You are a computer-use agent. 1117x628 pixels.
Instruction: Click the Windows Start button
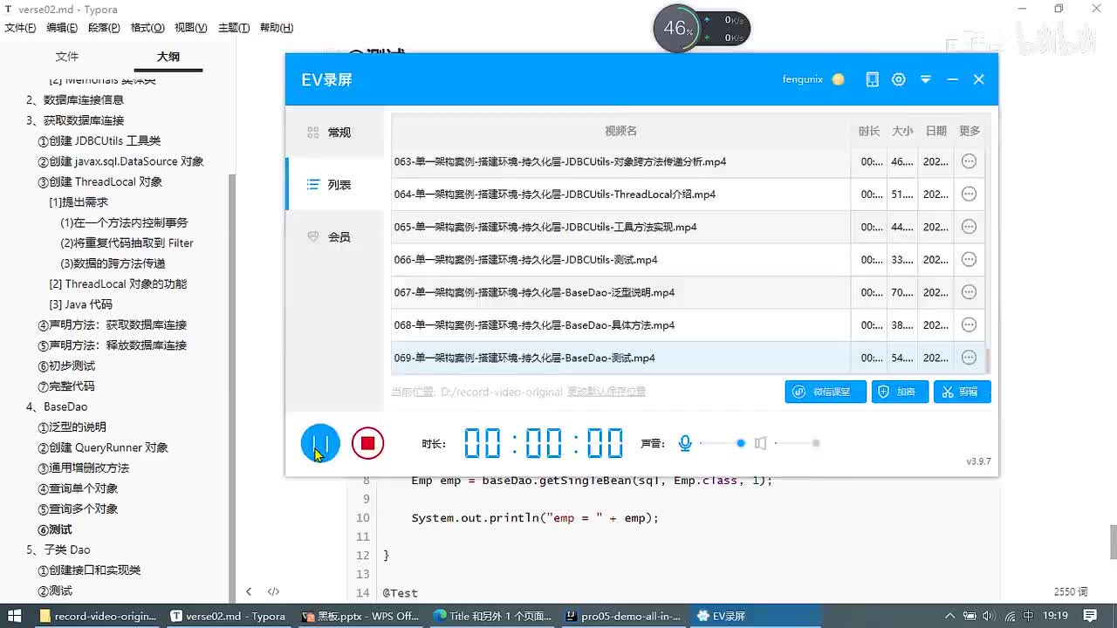tap(15, 616)
